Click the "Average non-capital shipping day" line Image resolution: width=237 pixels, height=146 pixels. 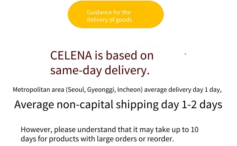pyautogui.click(x=97, y=105)
